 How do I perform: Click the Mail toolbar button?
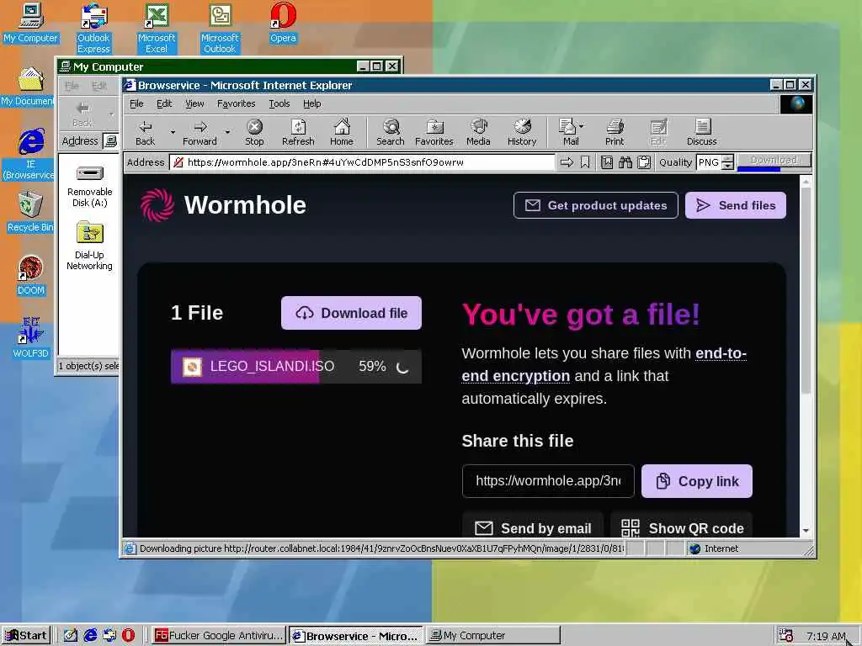[x=568, y=133]
